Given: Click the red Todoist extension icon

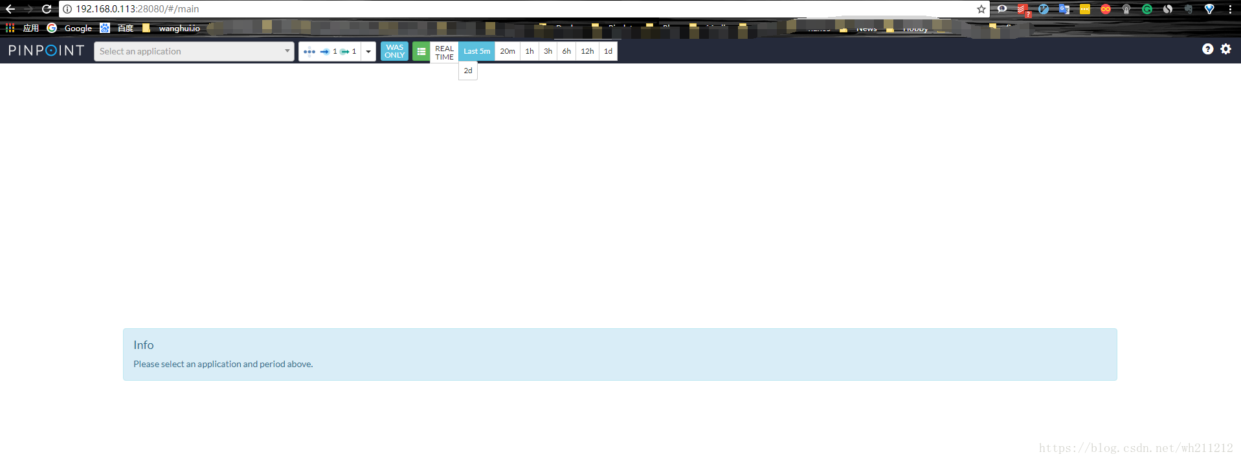Looking at the screenshot, I should coord(1023,9).
